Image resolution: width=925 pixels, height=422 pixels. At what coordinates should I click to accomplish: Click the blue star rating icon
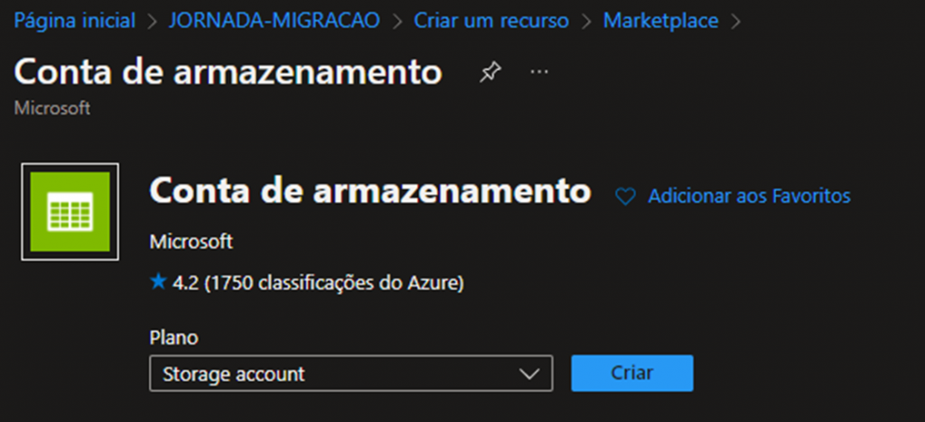coord(158,282)
